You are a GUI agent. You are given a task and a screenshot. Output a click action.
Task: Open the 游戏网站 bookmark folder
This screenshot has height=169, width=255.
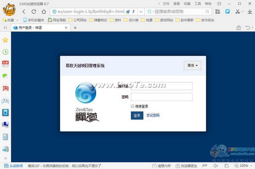click(x=164, y=20)
